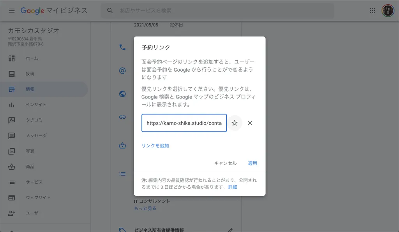Image resolution: width=399 pixels, height=232 pixels.
Task: Click the globe website icon
Action: click(122, 94)
